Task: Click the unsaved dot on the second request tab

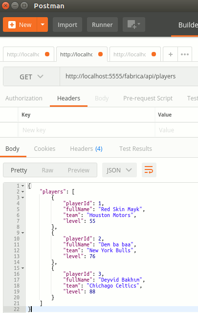Action: click(100, 54)
